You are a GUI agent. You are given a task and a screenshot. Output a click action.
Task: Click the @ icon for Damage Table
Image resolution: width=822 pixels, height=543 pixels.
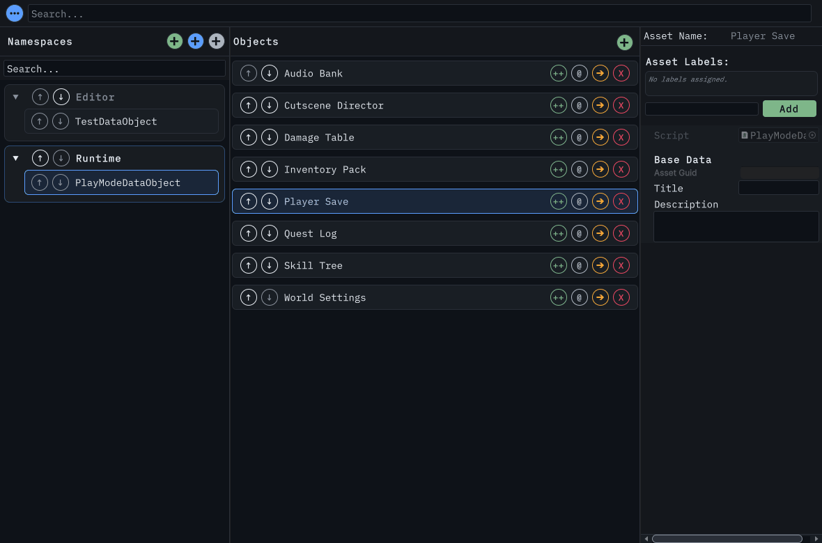[580, 137]
